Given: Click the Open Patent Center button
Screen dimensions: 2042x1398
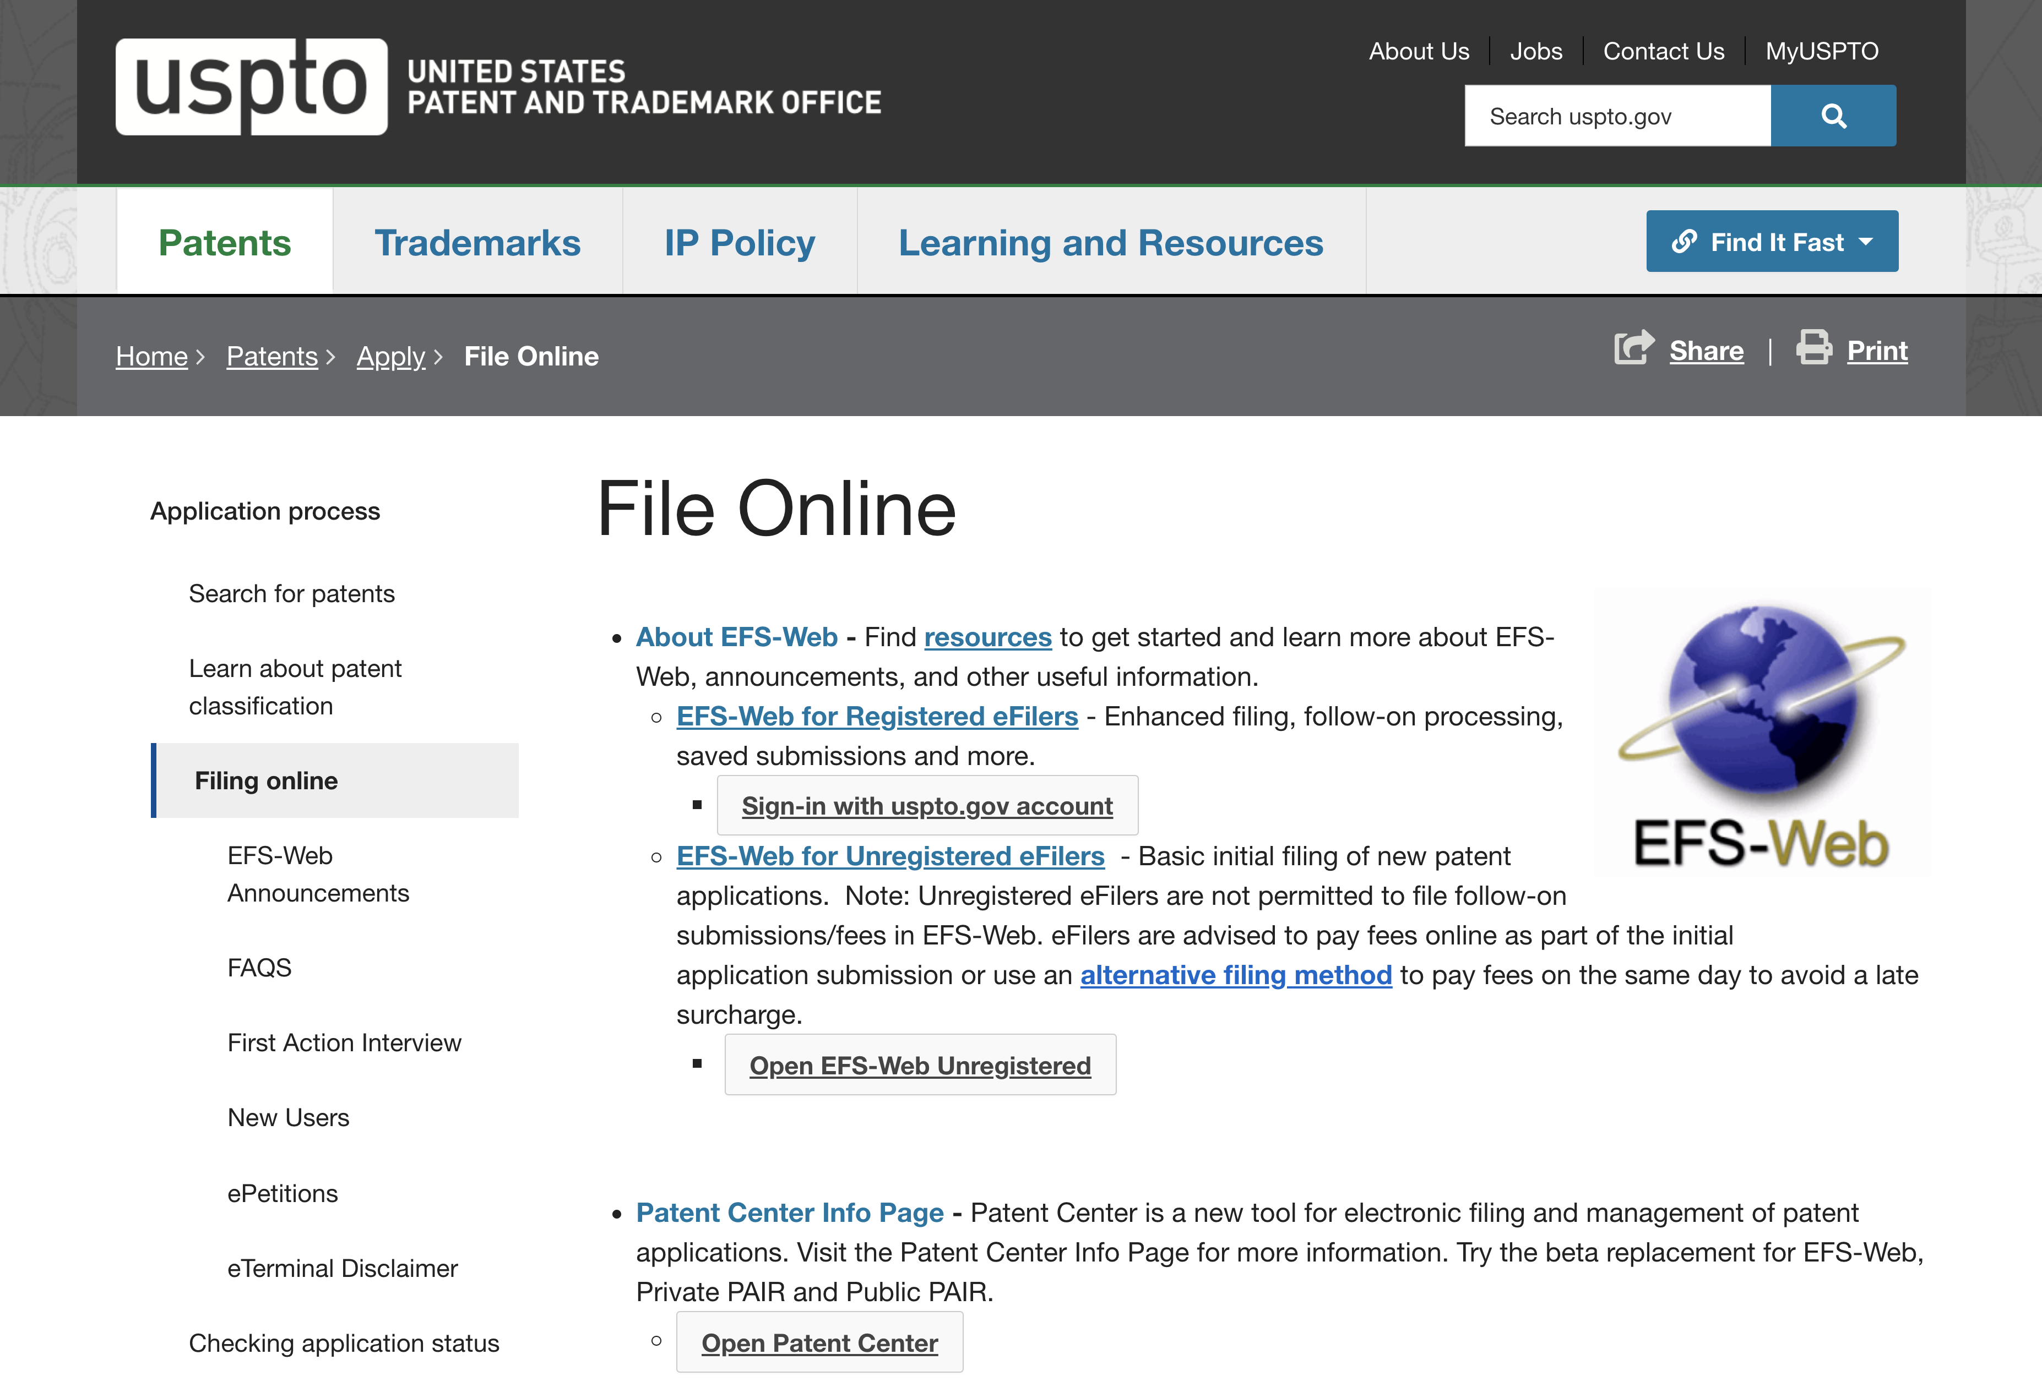Looking at the screenshot, I should pos(820,1342).
